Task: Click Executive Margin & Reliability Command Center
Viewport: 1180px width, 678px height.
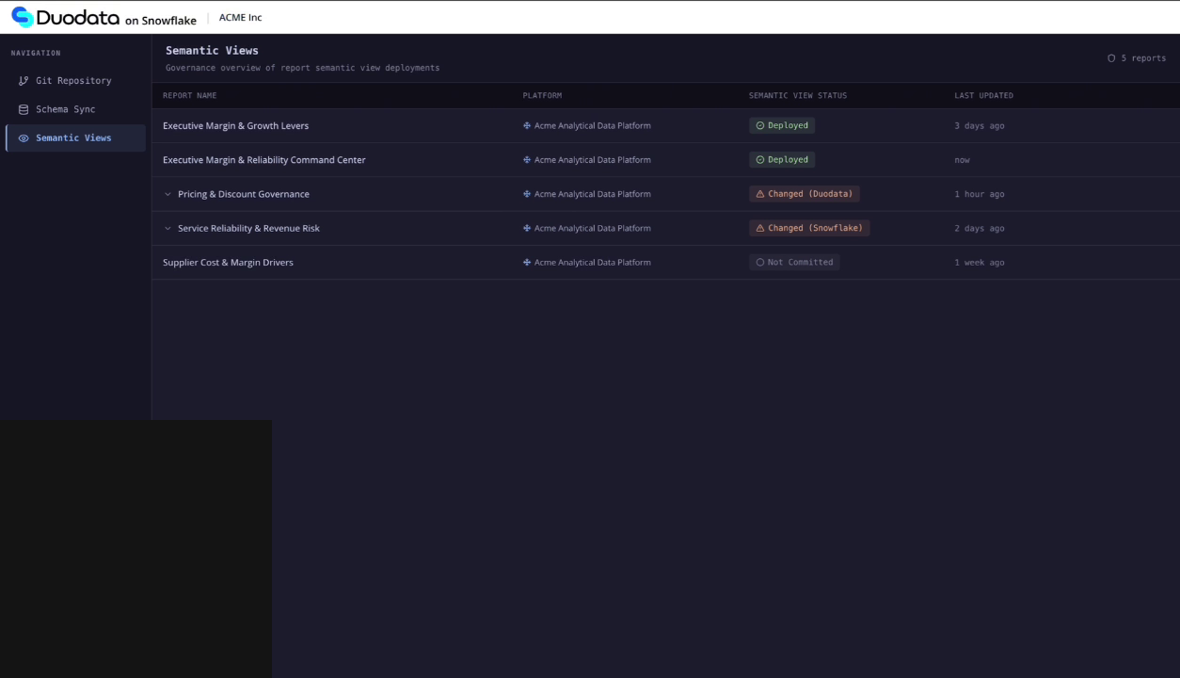Action: (264, 159)
